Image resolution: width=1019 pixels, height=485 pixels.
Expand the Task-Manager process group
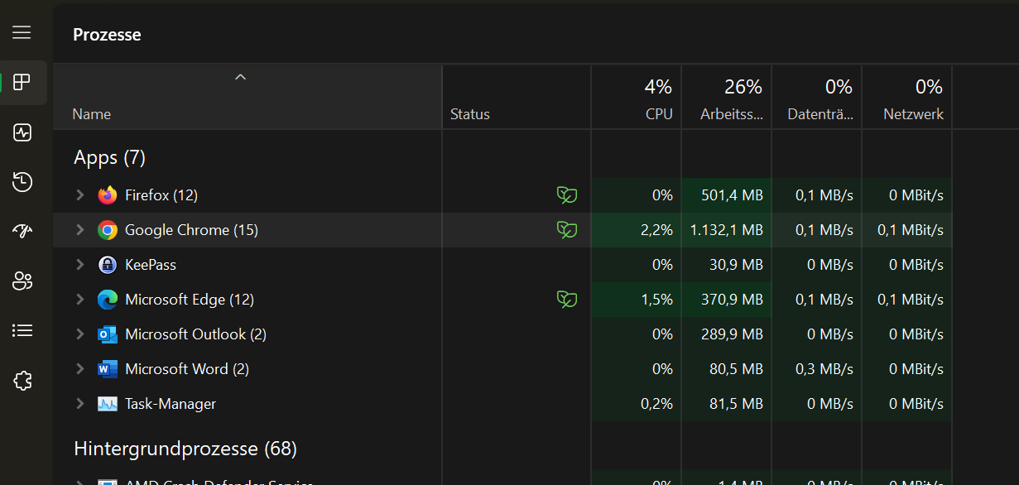pos(80,404)
